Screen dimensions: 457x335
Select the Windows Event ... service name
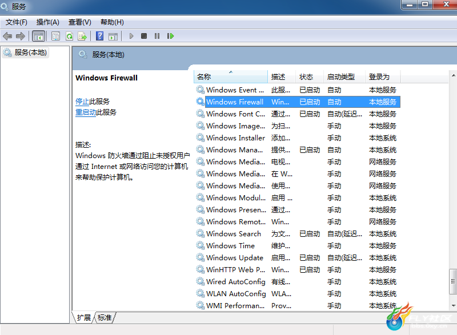coord(235,90)
